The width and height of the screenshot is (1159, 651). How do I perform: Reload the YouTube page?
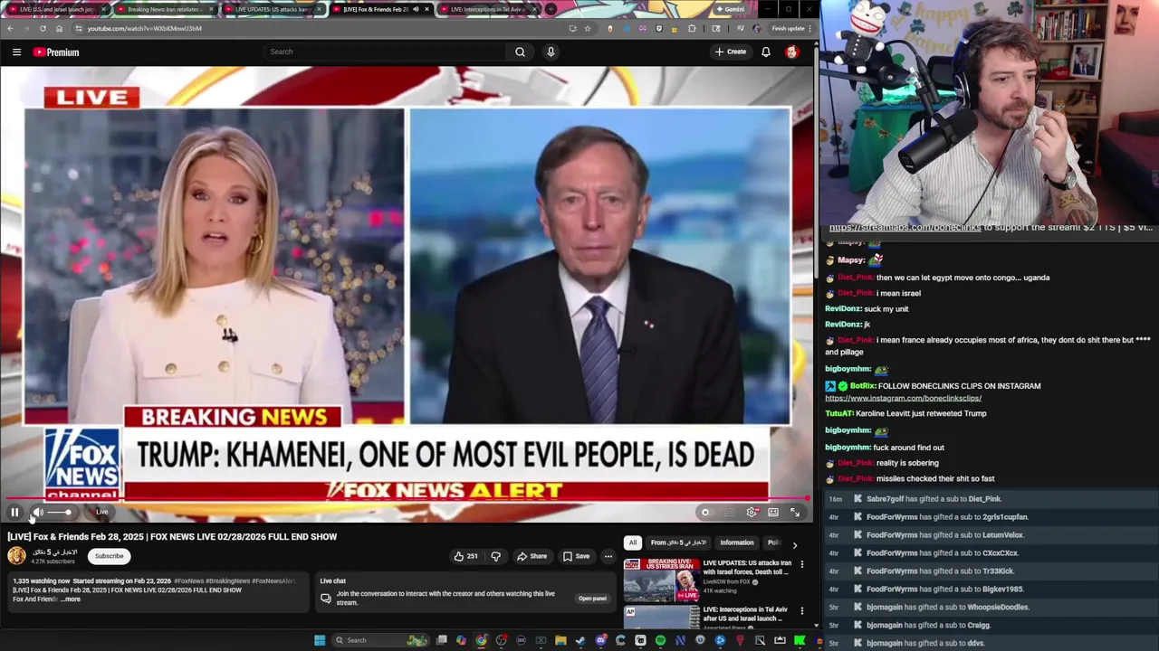(x=42, y=28)
